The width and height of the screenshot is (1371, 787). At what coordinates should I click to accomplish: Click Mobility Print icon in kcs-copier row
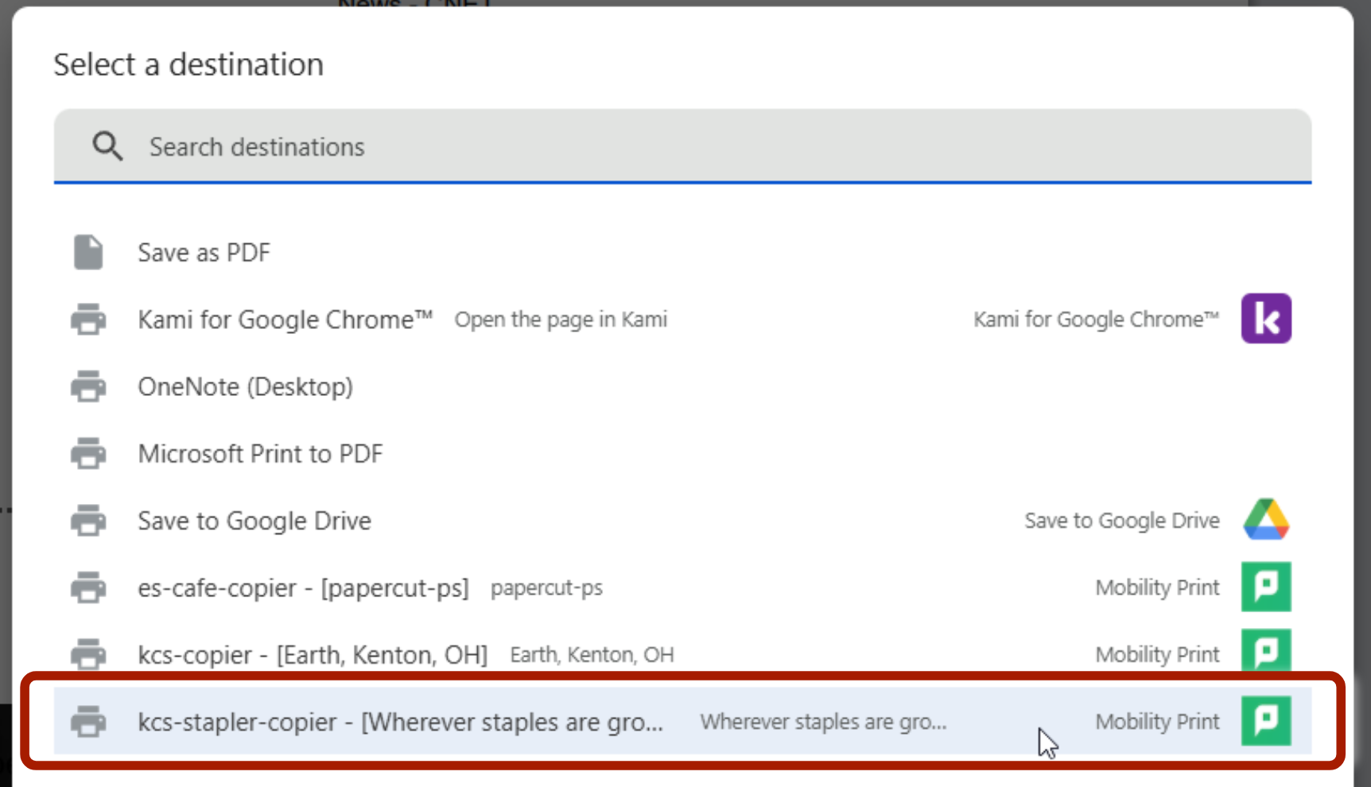point(1266,652)
